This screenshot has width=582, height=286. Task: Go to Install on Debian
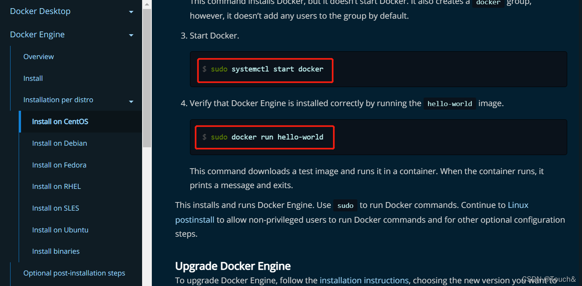[60, 143]
